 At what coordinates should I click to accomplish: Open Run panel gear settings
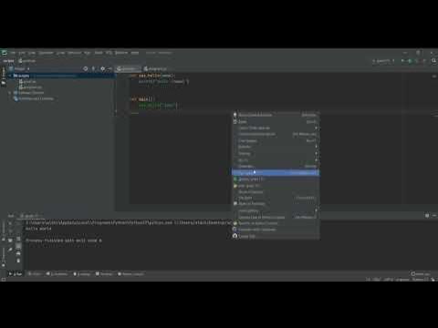point(427,216)
